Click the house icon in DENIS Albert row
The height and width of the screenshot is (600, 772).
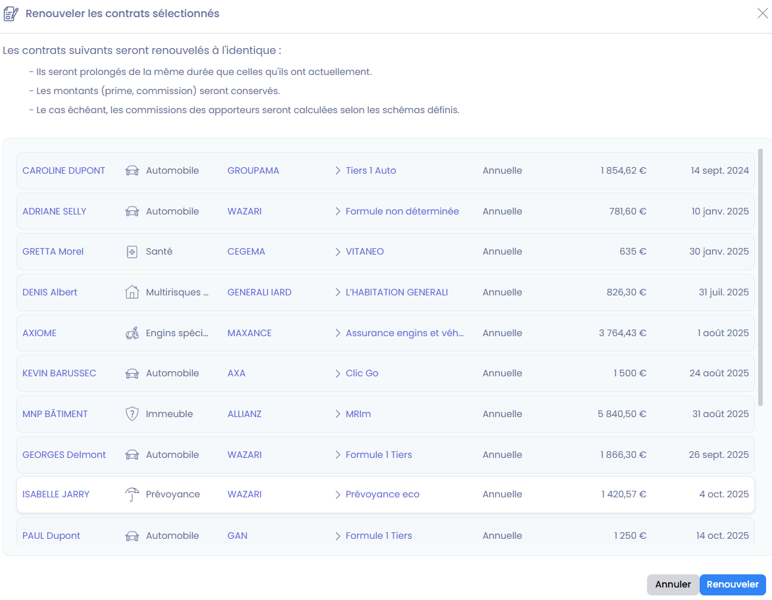(x=132, y=292)
